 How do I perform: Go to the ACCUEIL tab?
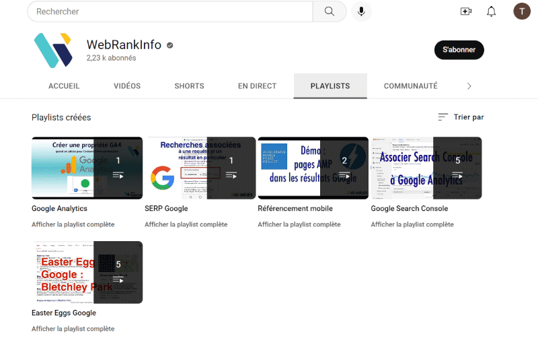[64, 86]
